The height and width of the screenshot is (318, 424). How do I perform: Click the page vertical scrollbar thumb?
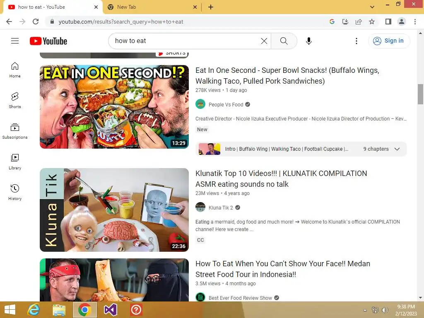tap(420, 94)
